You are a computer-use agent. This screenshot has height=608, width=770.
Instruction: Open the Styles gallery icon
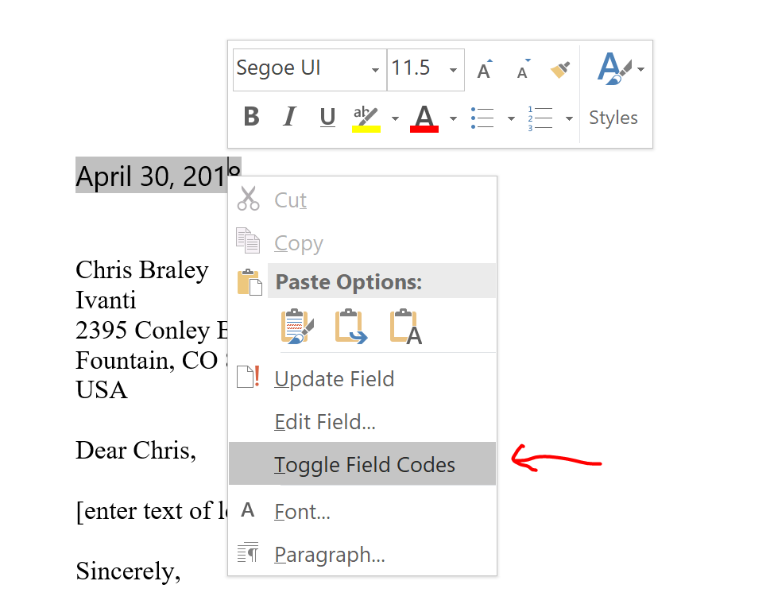coord(614,69)
